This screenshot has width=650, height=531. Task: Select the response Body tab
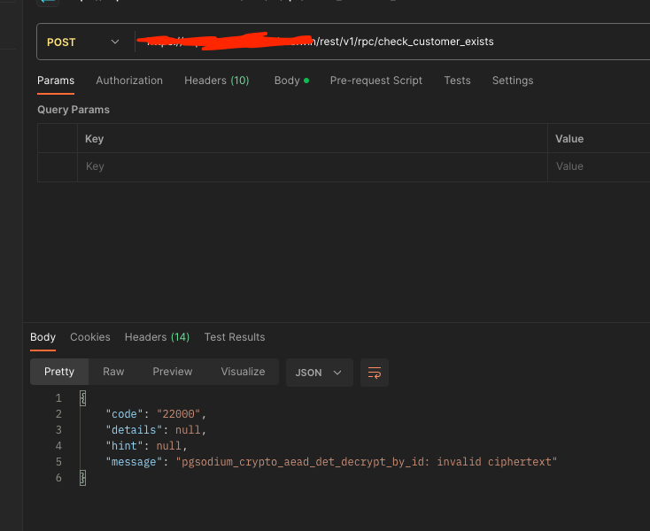(x=43, y=337)
